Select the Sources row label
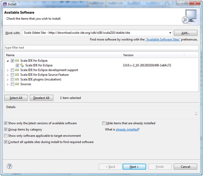203x176 pixels. [x=26, y=84]
